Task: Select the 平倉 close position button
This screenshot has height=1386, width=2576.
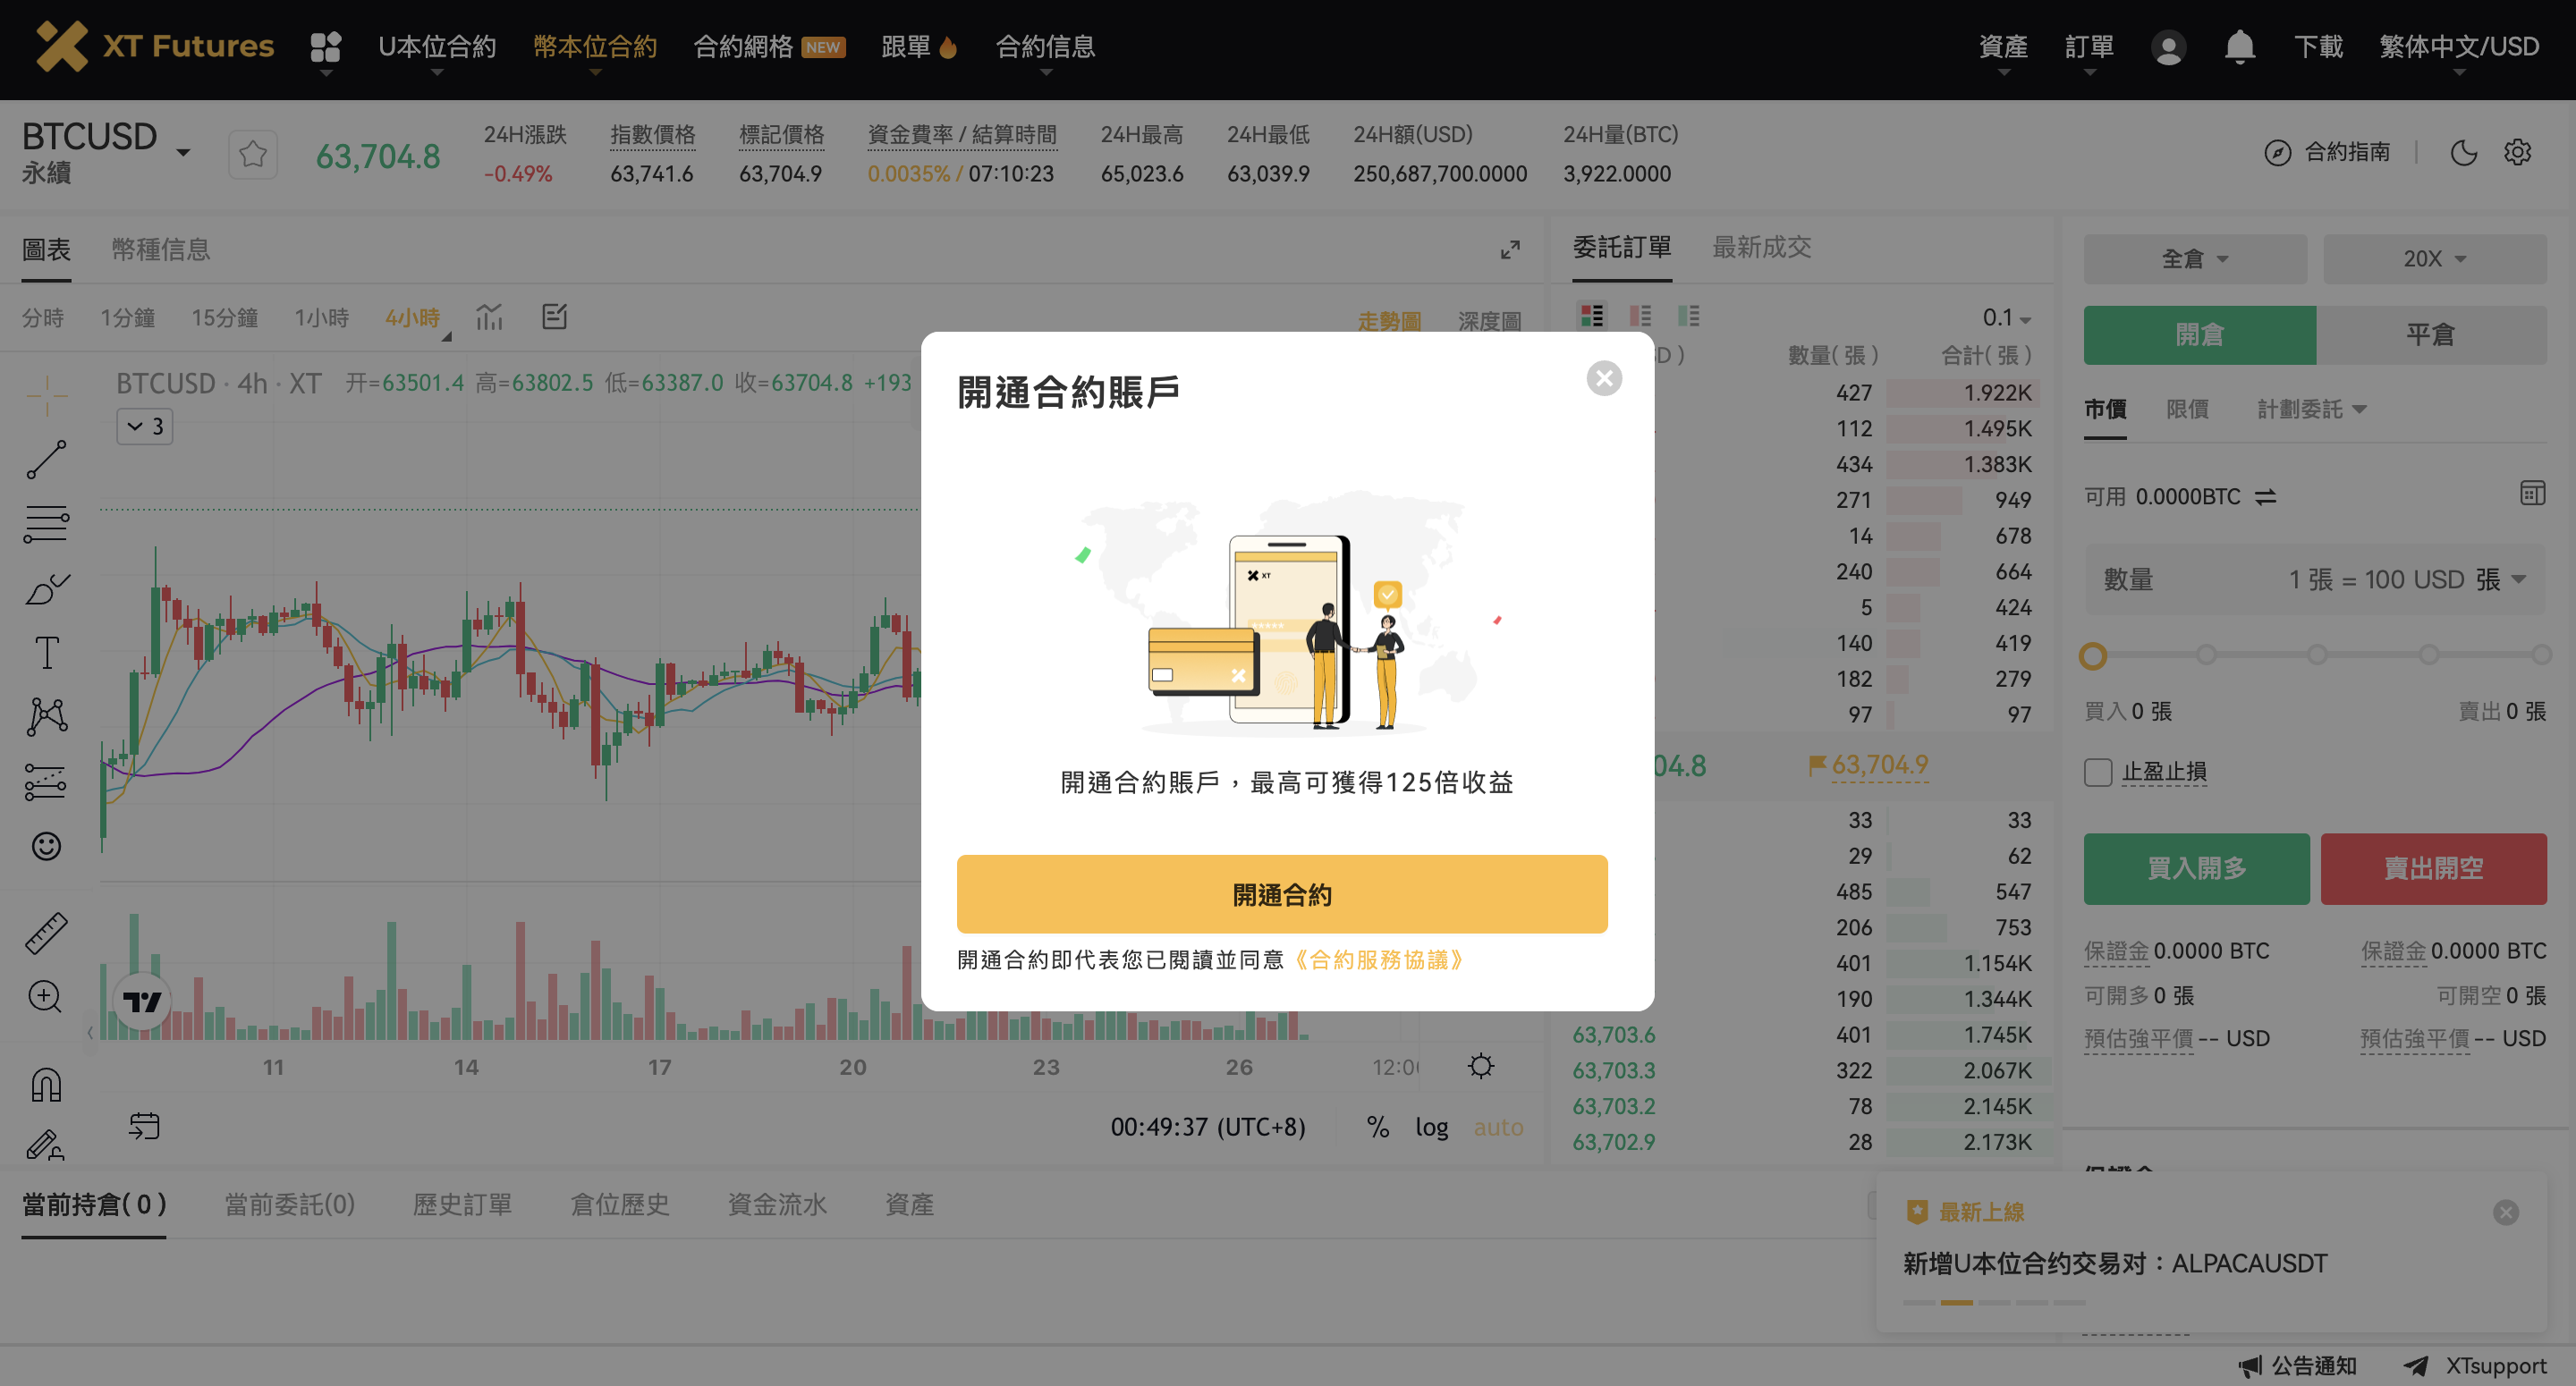Action: (2431, 334)
